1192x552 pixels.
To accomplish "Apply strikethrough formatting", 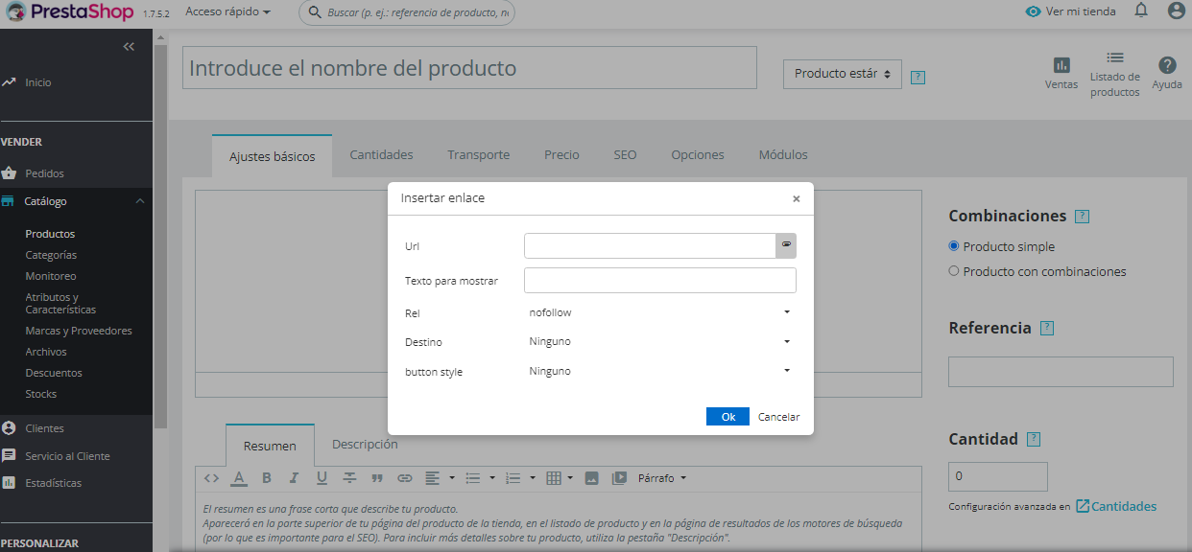I will 349,477.
